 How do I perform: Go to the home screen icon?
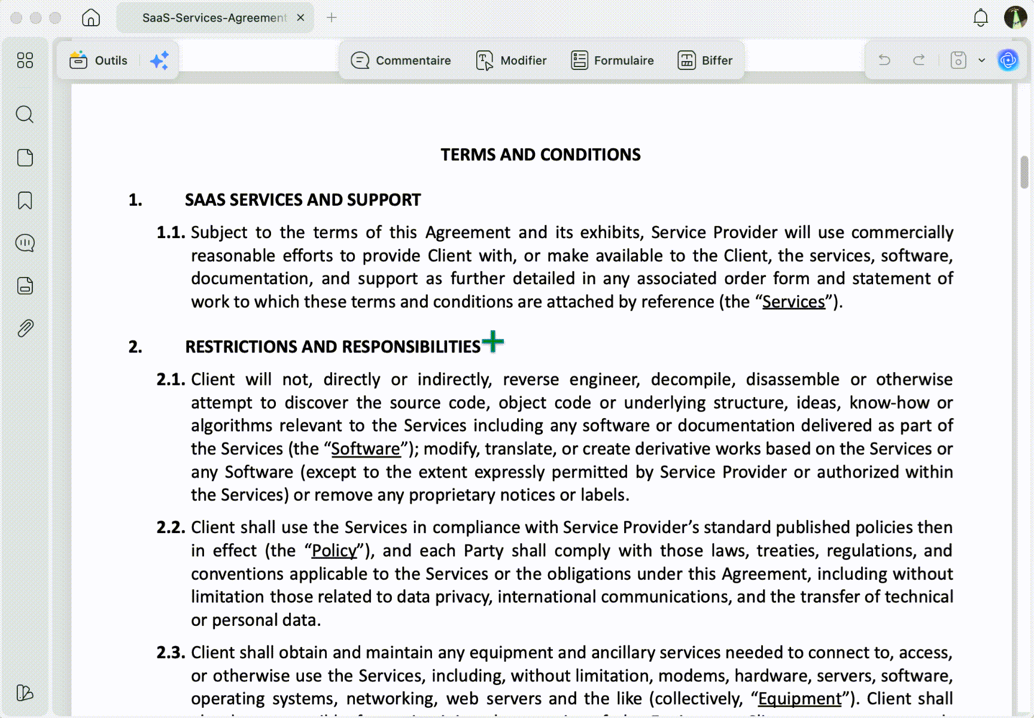(x=91, y=18)
